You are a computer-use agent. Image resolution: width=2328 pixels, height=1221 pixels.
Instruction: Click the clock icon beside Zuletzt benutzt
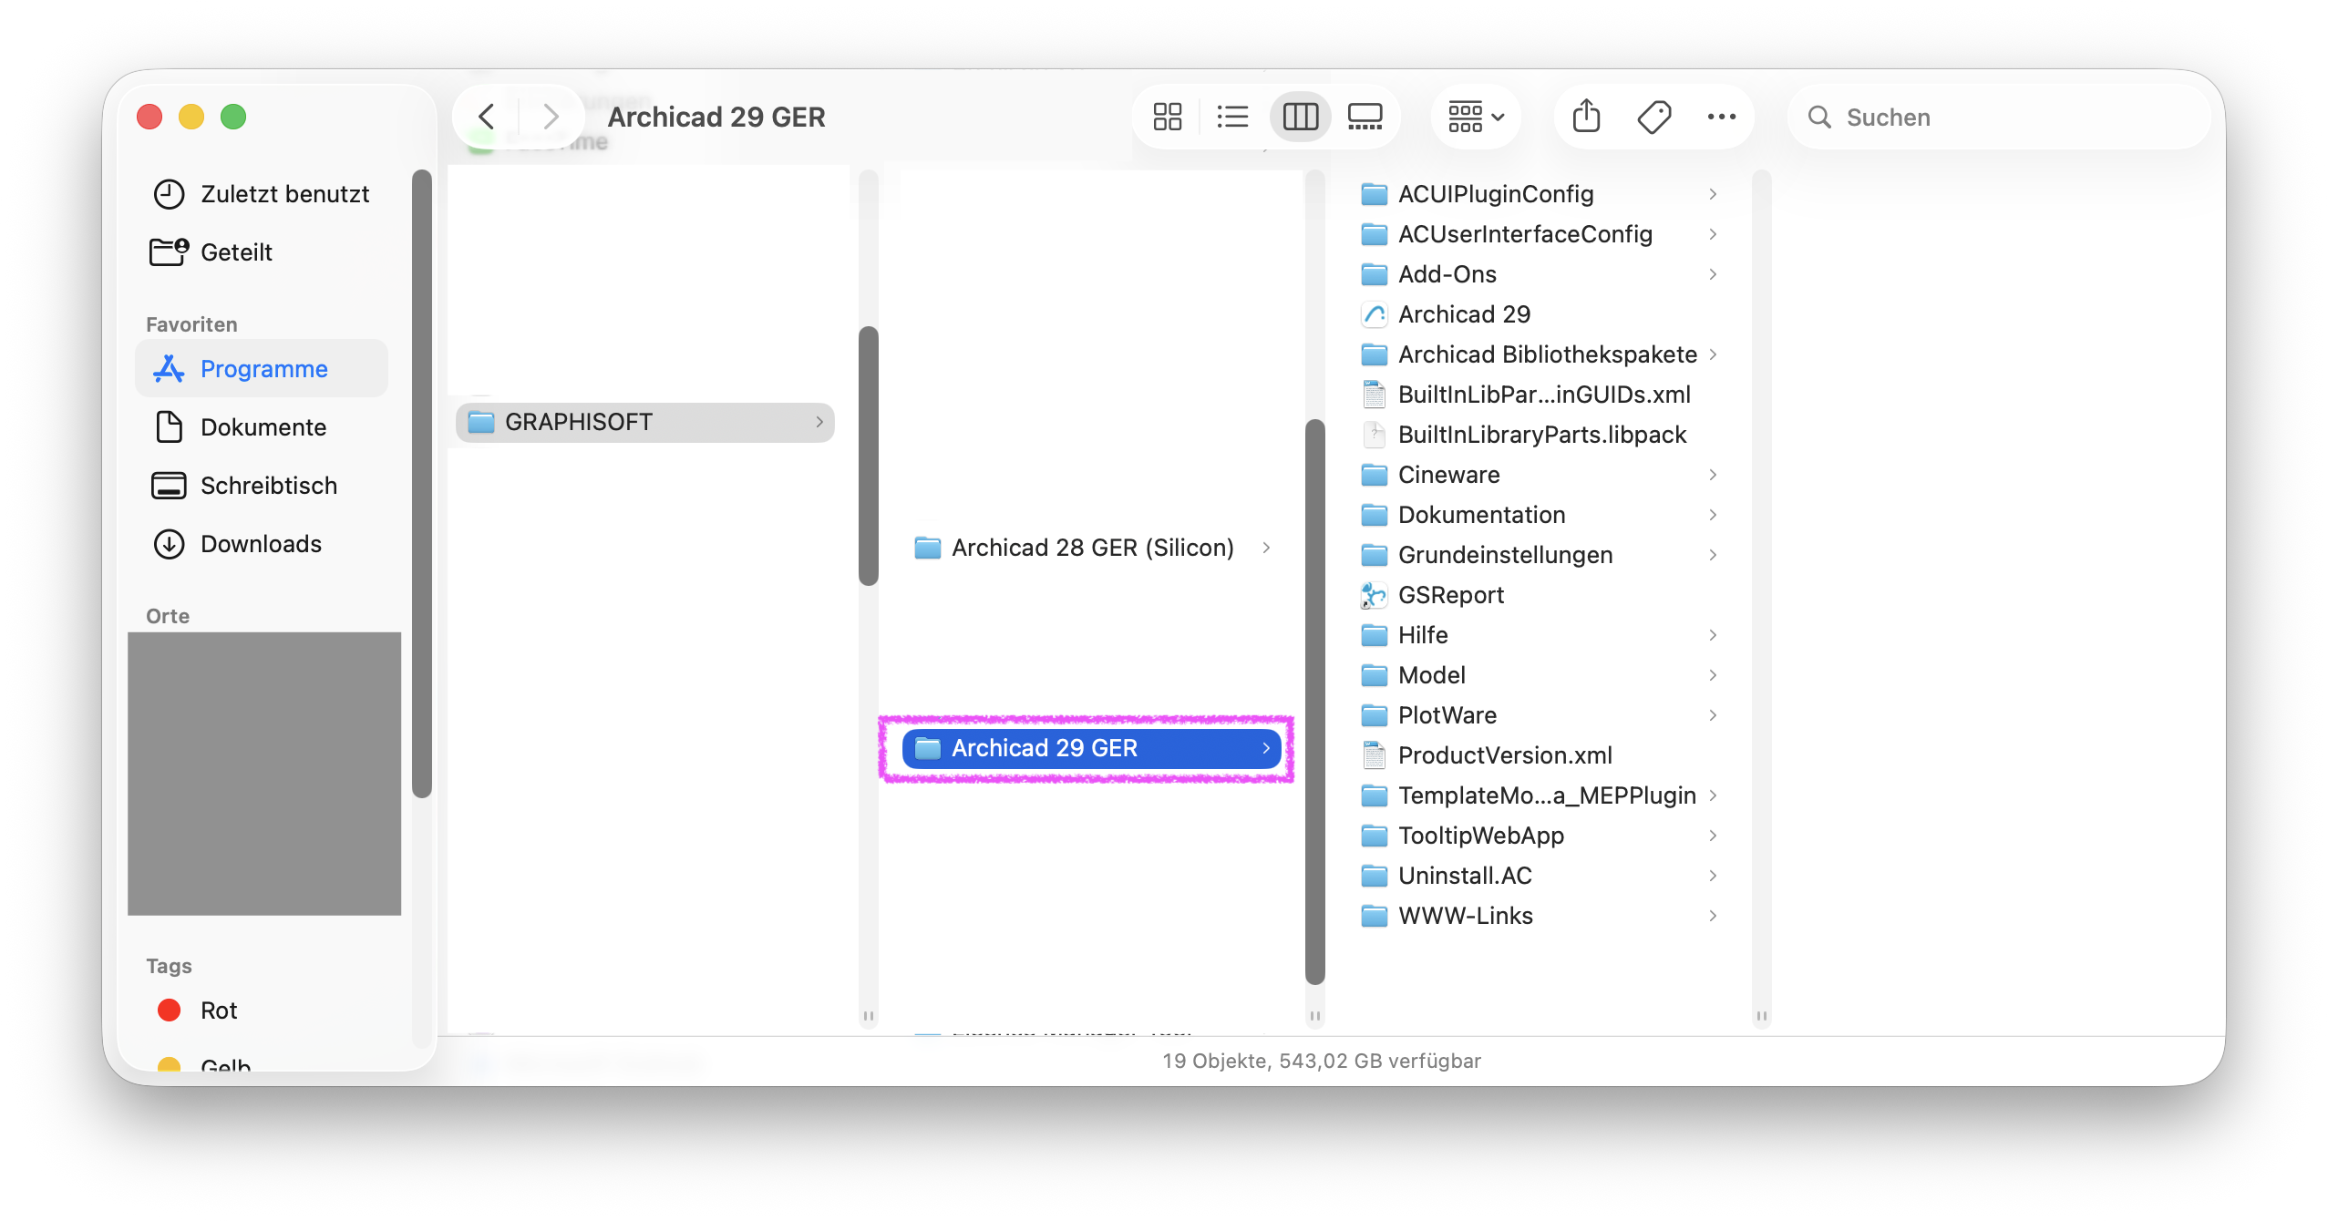[x=169, y=194]
